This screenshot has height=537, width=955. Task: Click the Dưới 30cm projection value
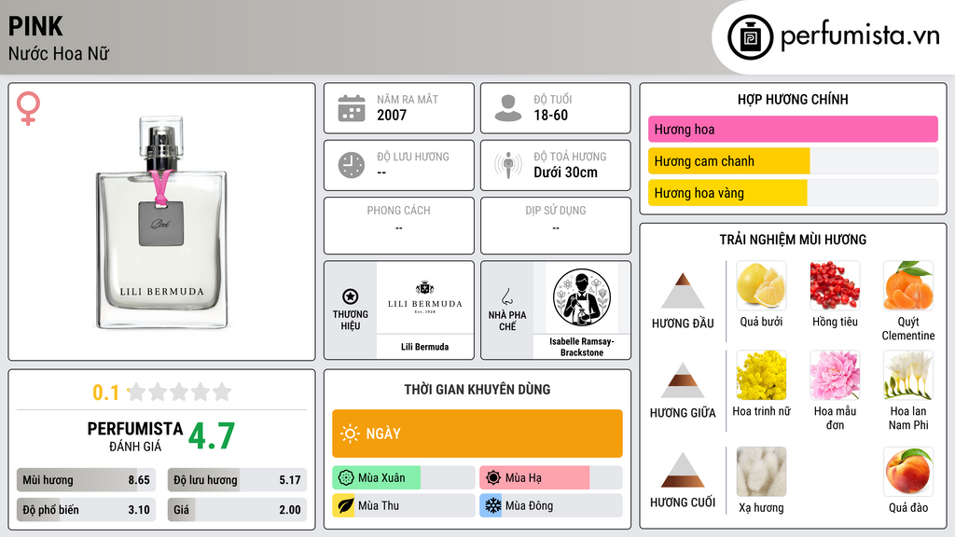[565, 172]
